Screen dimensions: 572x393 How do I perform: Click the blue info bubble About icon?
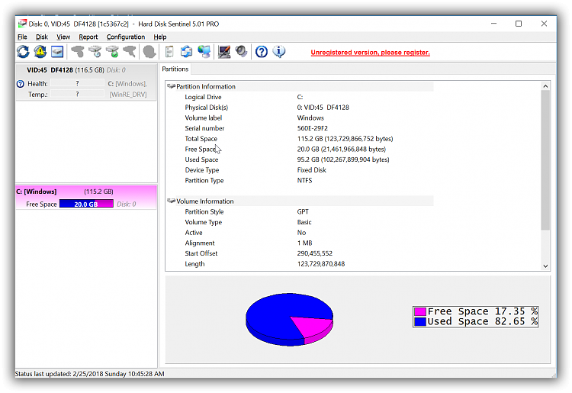tap(279, 52)
